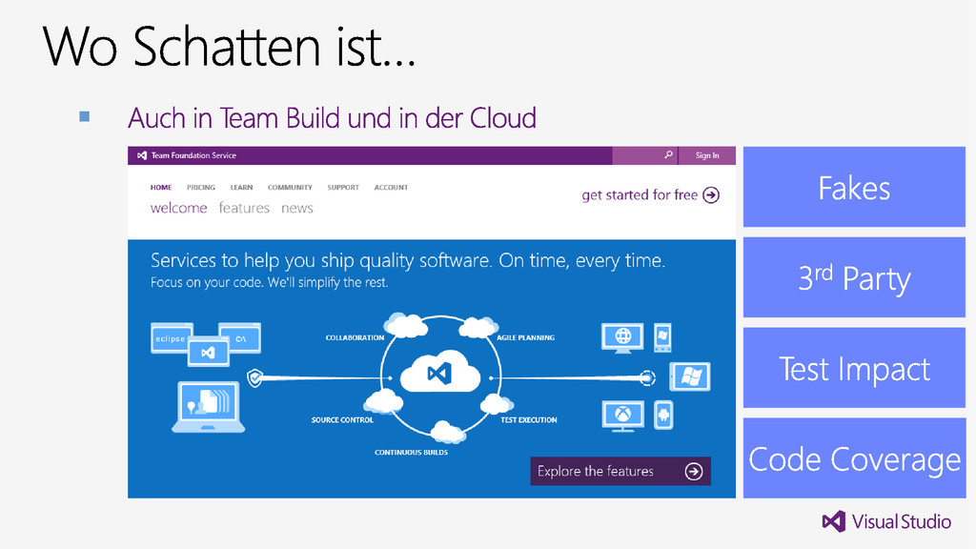Screen dimensions: 976x549
Task: Click the SOURCE CONTROL label
Action: click(342, 420)
